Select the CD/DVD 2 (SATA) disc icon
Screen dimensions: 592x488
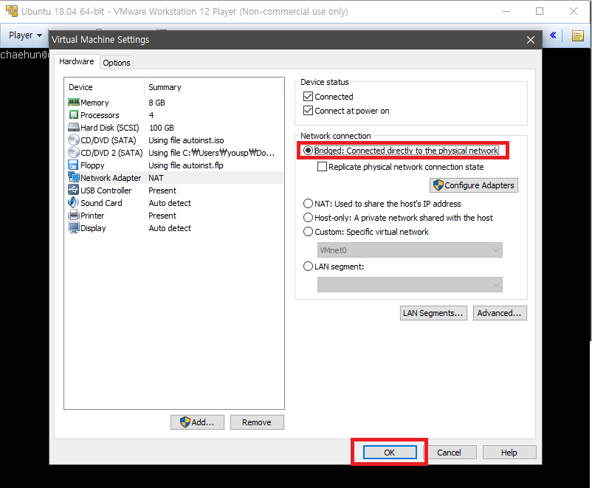[74, 153]
